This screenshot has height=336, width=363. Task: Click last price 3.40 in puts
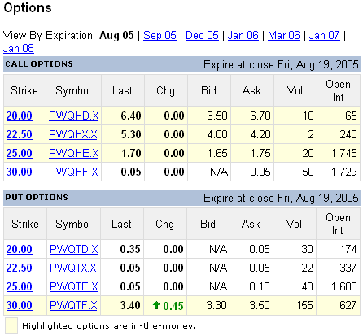click(130, 305)
